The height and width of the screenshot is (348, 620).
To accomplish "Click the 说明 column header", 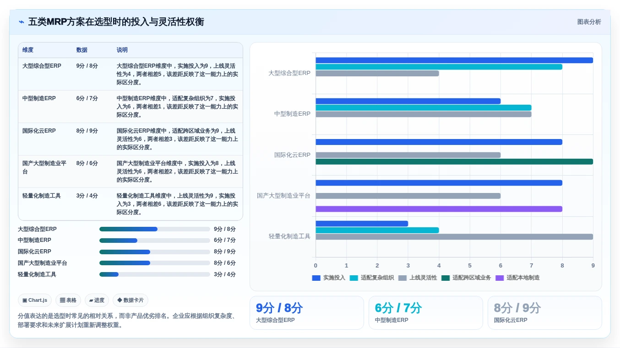I will [122, 50].
